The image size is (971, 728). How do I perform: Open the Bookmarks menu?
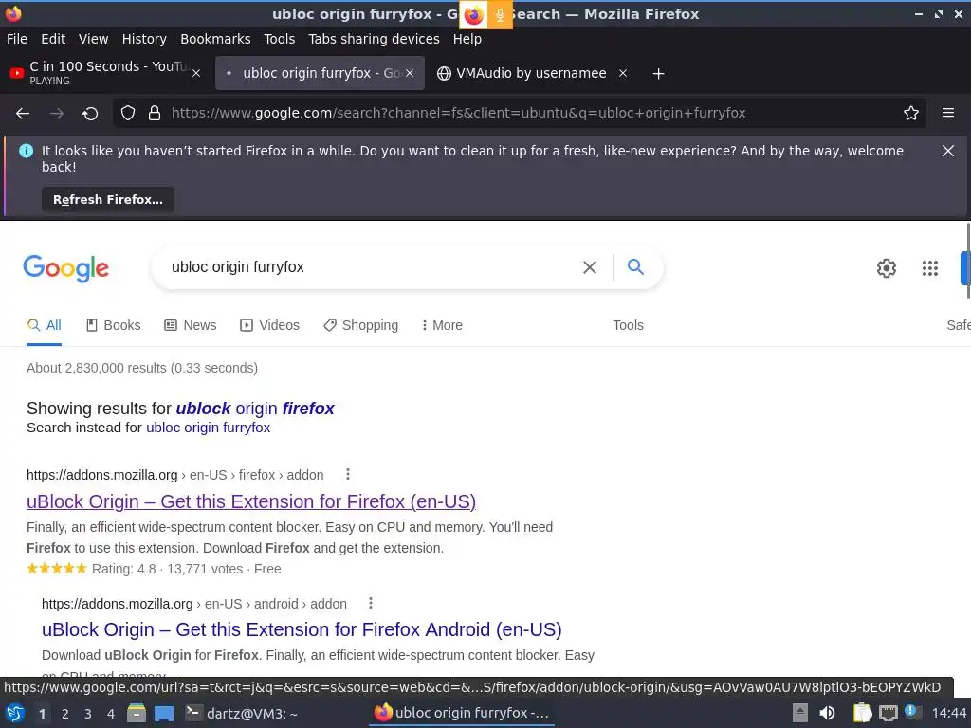215,39
